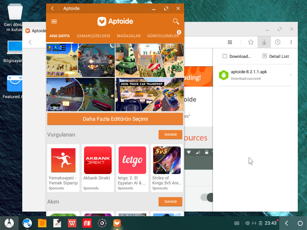Open search with the magnifier icon in Aptoide
This screenshot has height=230, width=307.
pyautogui.click(x=176, y=21)
